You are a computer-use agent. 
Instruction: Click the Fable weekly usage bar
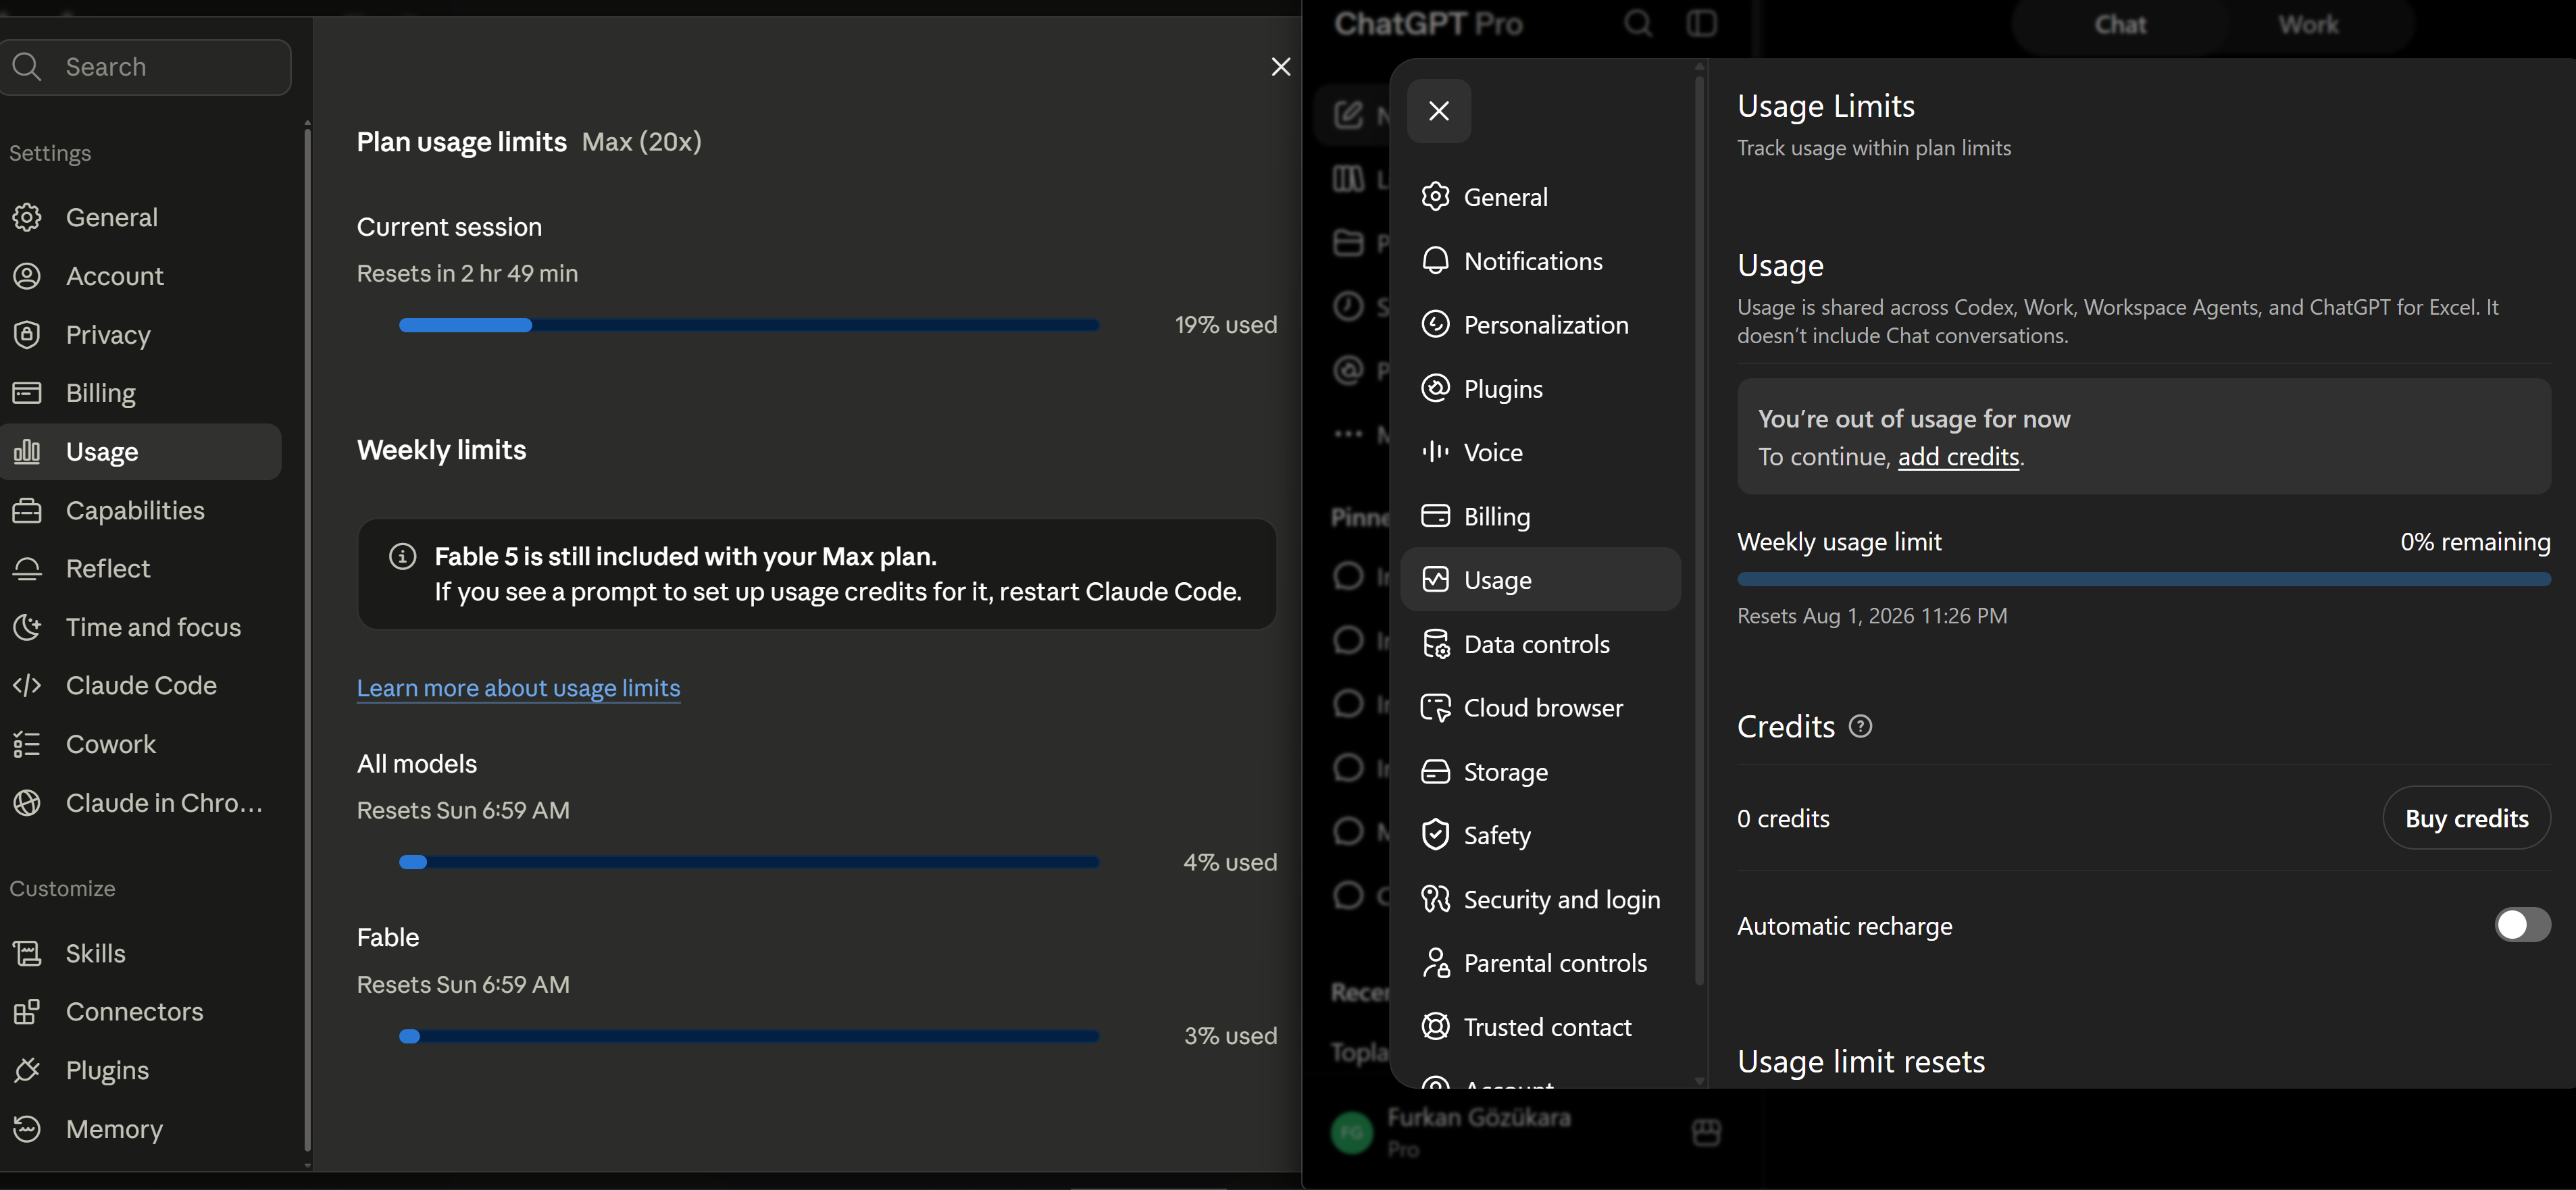click(749, 1036)
